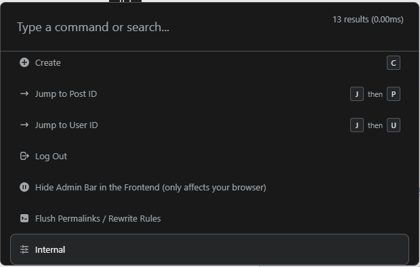Choose Jump to Post ID command
The image size is (420, 267).
210,94
